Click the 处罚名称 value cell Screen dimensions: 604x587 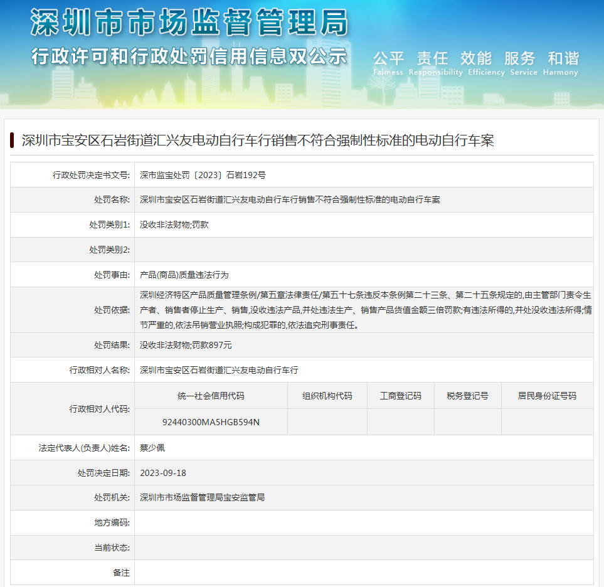[x=364, y=199]
